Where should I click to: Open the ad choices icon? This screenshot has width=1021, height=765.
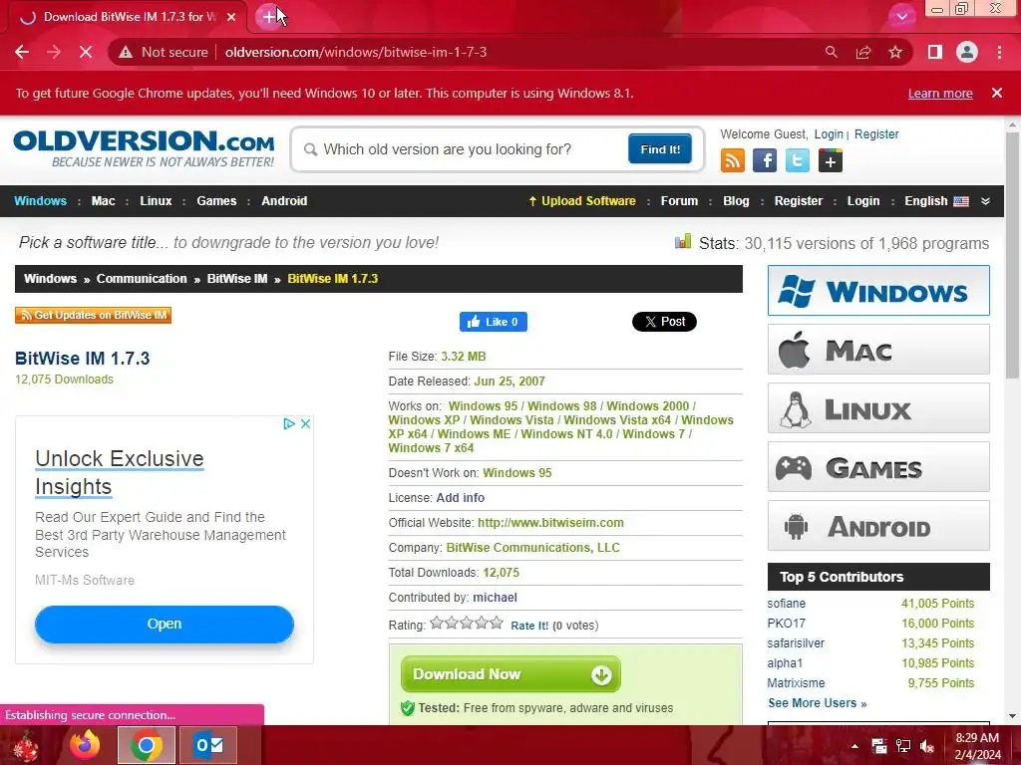click(x=289, y=423)
